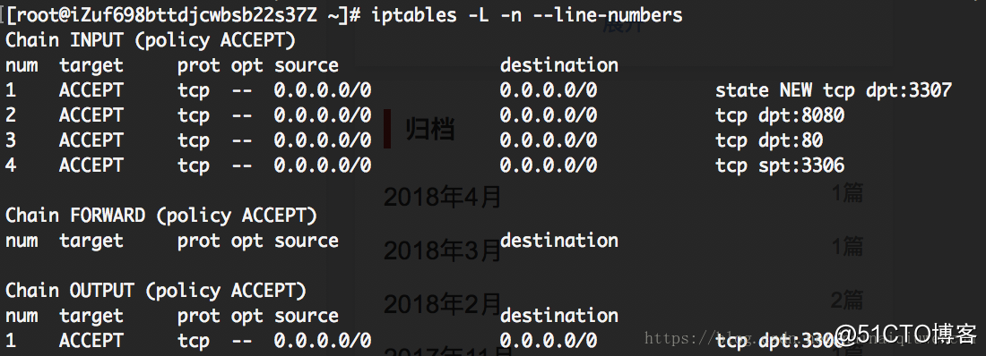Select the line "Chain FORWARD (policy ACCEPT)"
Image resolution: width=986 pixels, height=356 pixels.
(161, 216)
